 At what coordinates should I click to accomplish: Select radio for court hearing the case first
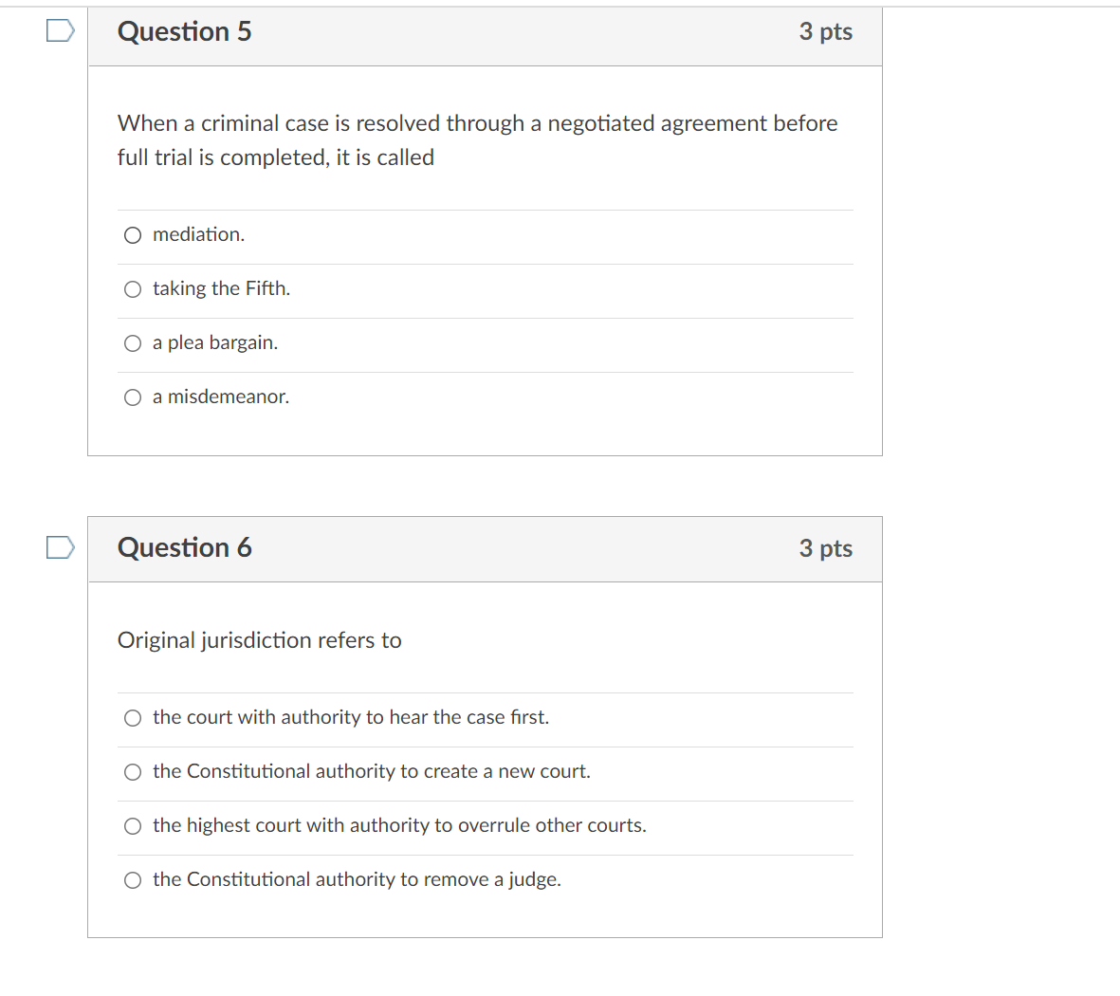pos(133,718)
